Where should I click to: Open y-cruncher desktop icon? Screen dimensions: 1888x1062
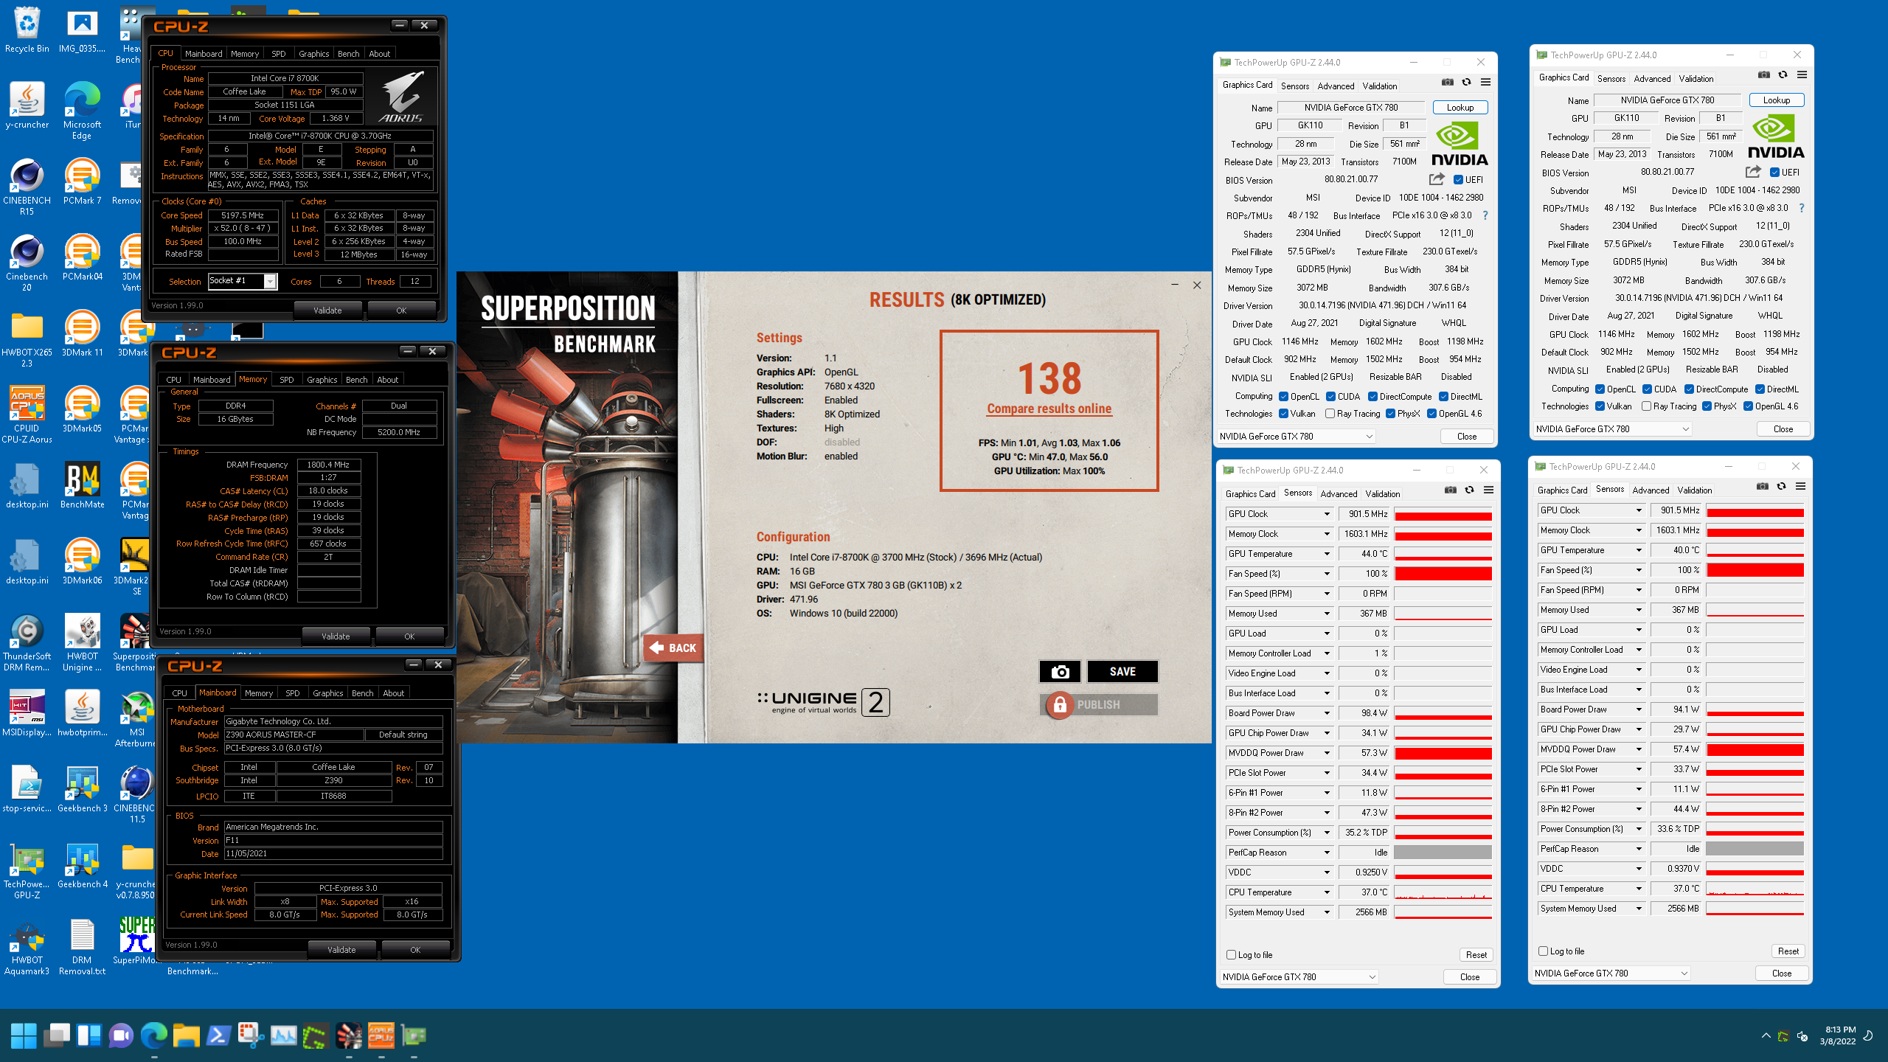(x=27, y=105)
